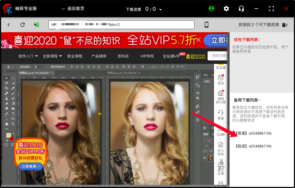Click the headphones support icon in title bar
295x188 pixels.
pyautogui.click(x=241, y=9)
